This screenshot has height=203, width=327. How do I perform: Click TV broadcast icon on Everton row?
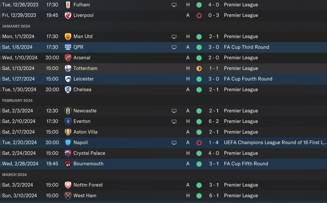[174, 121]
